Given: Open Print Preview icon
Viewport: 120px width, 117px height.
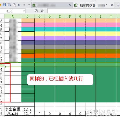Looking at the screenshot, I should click(x=14, y=5).
